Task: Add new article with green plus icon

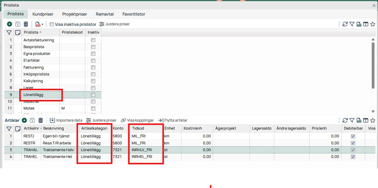Action: pyautogui.click(x=24, y=120)
